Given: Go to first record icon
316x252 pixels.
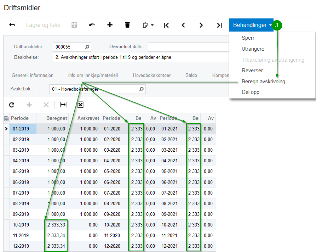Looking at the screenshot, I should tap(166, 25).
